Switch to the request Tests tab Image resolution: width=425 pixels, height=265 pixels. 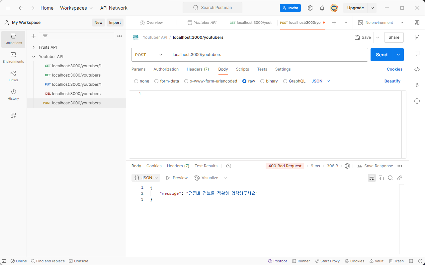point(262,69)
